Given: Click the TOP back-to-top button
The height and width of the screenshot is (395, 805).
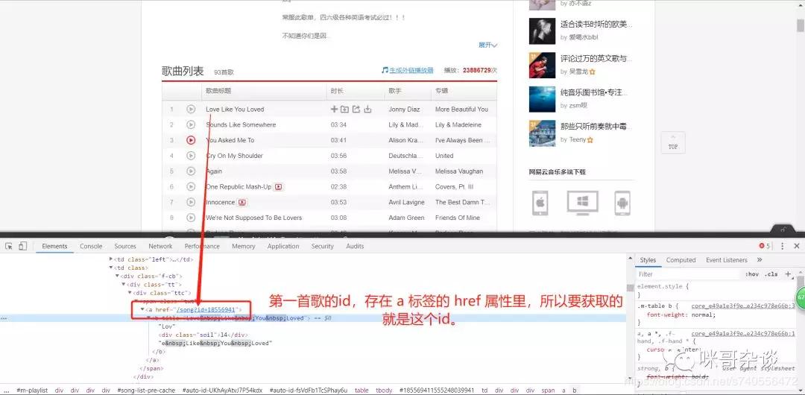Looking at the screenshot, I should click(673, 142).
